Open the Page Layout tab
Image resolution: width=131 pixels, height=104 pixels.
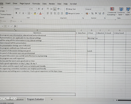25,4
